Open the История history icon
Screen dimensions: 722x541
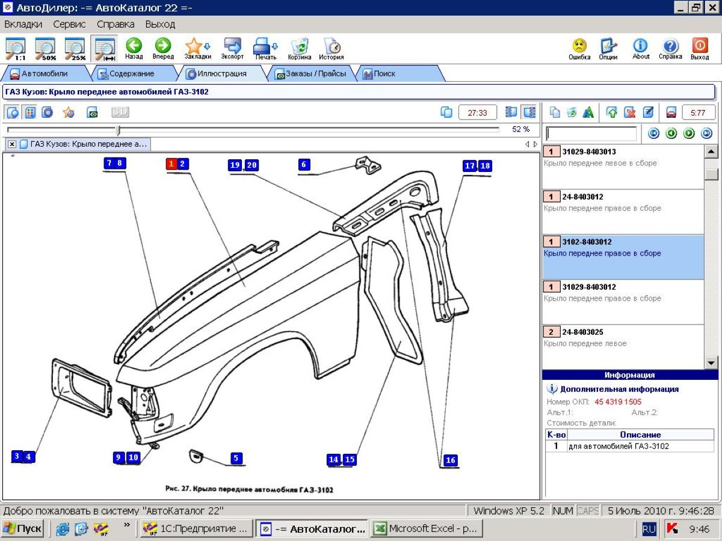tap(332, 49)
